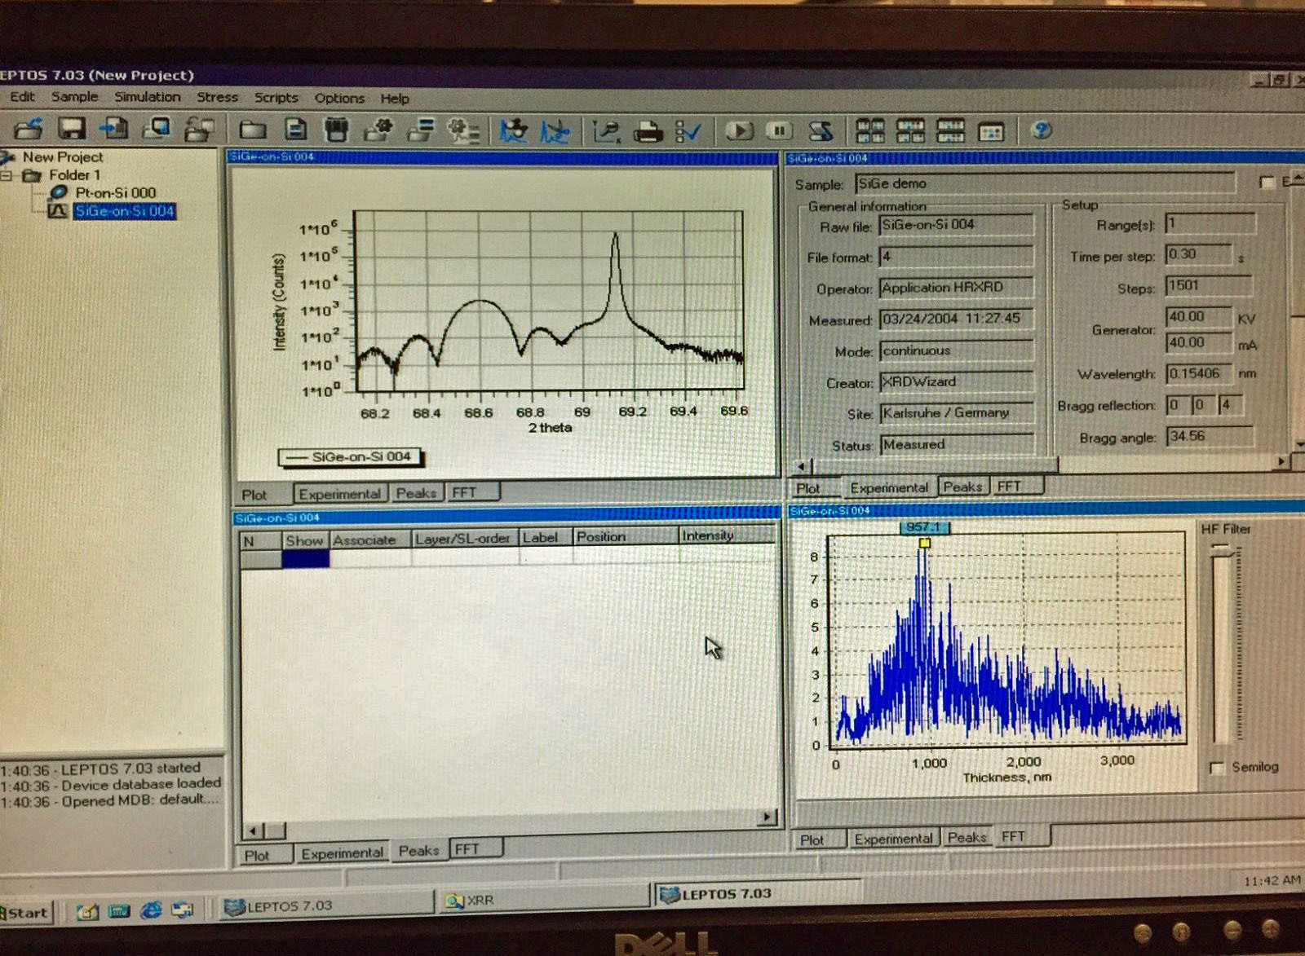Collapse the Folder 1 tree node
Image resolution: width=1305 pixels, height=956 pixels.
click(x=7, y=175)
